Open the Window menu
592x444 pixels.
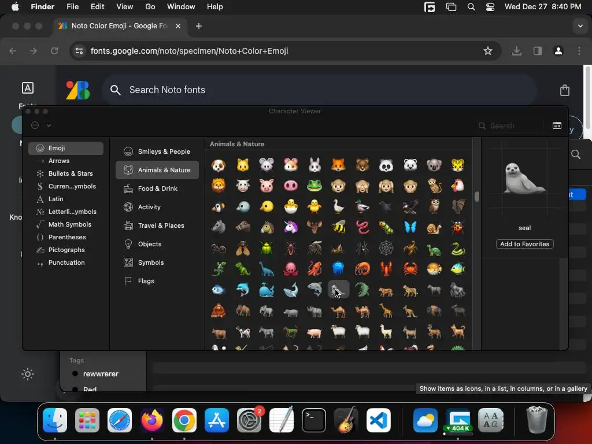[x=181, y=7]
